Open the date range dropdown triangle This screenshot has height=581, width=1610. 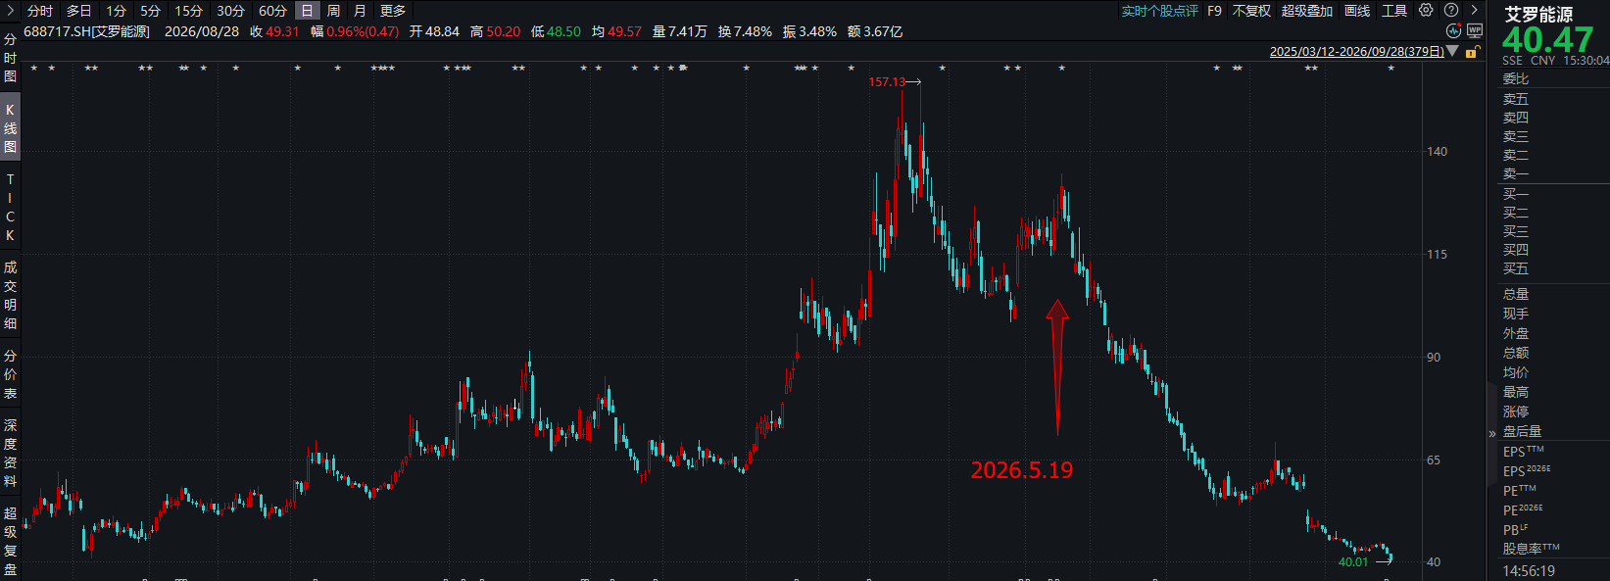[x=1452, y=51]
